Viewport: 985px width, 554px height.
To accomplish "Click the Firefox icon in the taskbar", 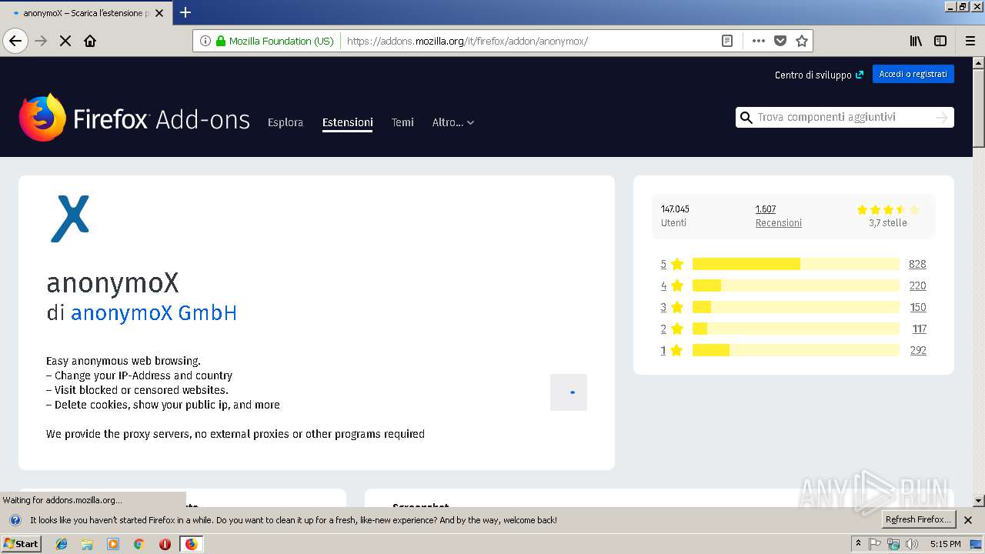I will 191,544.
